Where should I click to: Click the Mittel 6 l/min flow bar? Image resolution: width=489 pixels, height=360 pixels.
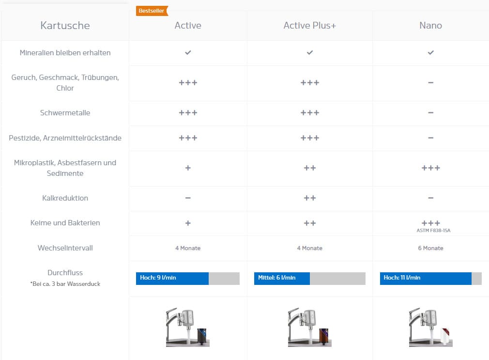309,278
